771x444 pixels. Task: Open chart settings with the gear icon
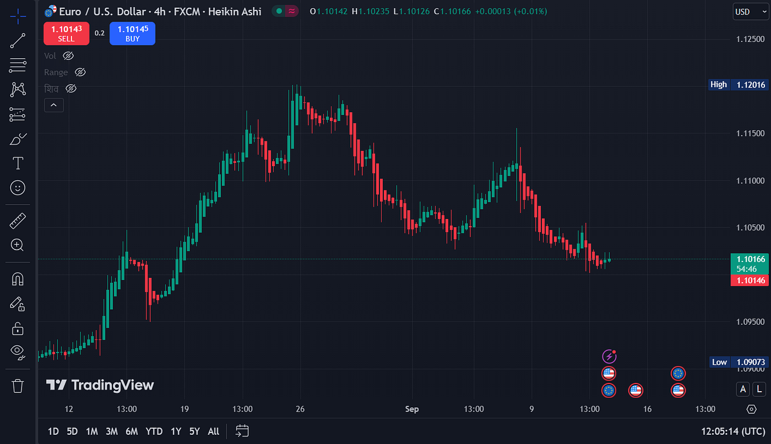point(752,409)
